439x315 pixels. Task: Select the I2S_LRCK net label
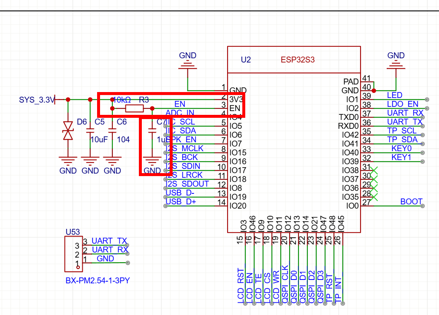184,175
